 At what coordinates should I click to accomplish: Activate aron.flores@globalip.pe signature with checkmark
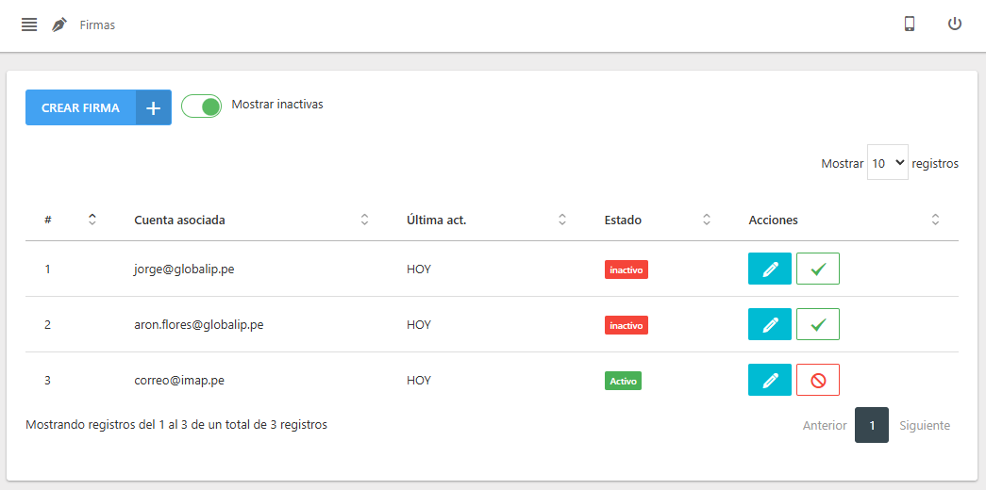(x=817, y=325)
